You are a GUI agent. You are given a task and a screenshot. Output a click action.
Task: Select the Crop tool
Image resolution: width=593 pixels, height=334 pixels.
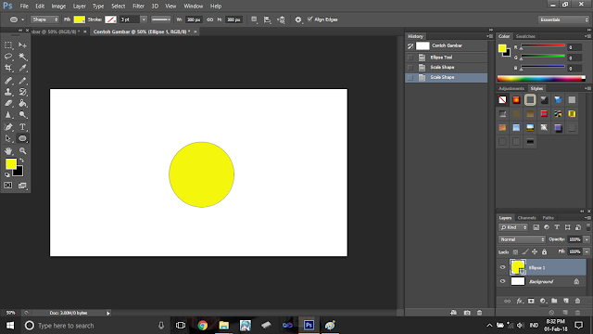click(8, 68)
